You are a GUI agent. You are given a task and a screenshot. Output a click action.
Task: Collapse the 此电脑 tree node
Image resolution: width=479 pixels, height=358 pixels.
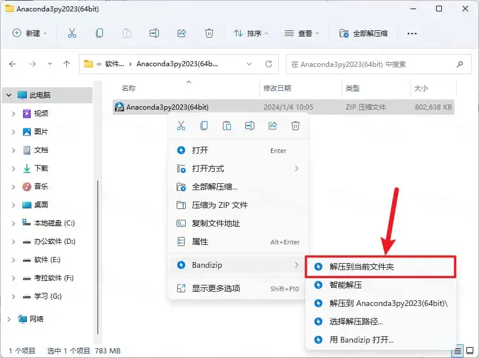(9, 95)
